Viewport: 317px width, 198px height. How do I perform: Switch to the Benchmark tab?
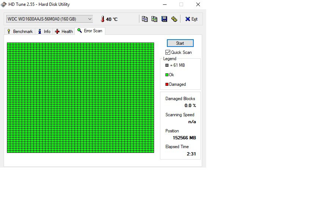coord(20,32)
